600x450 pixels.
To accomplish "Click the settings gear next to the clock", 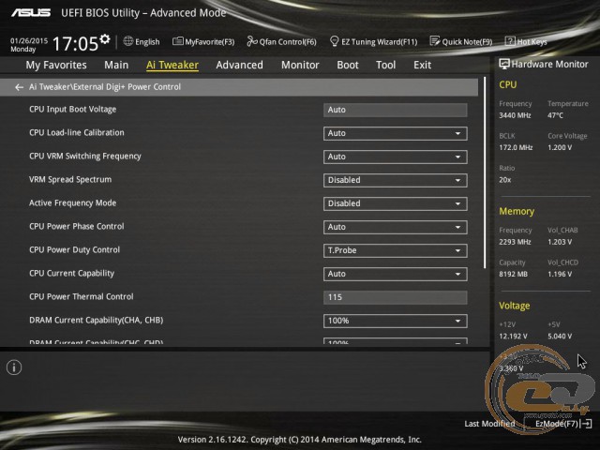I will (x=105, y=39).
